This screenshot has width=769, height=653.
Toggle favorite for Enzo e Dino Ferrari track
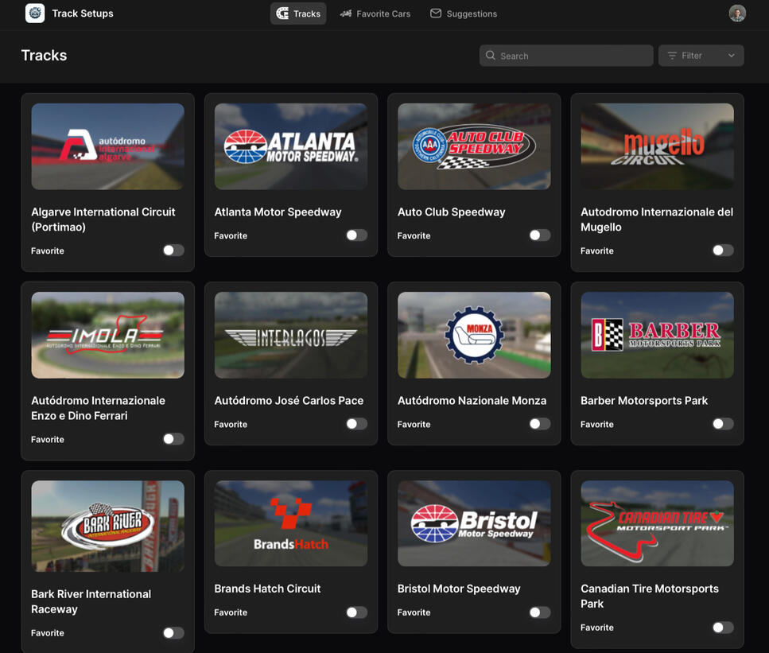tap(173, 438)
